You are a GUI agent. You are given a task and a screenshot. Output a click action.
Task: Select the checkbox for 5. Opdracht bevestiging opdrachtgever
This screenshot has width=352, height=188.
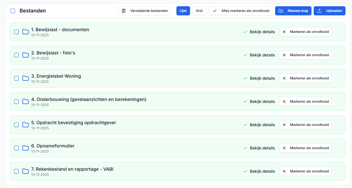(16, 125)
